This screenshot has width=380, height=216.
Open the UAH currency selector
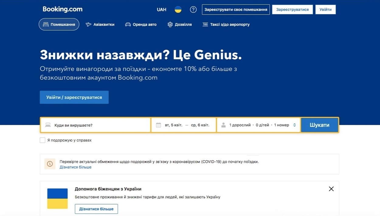point(161,10)
